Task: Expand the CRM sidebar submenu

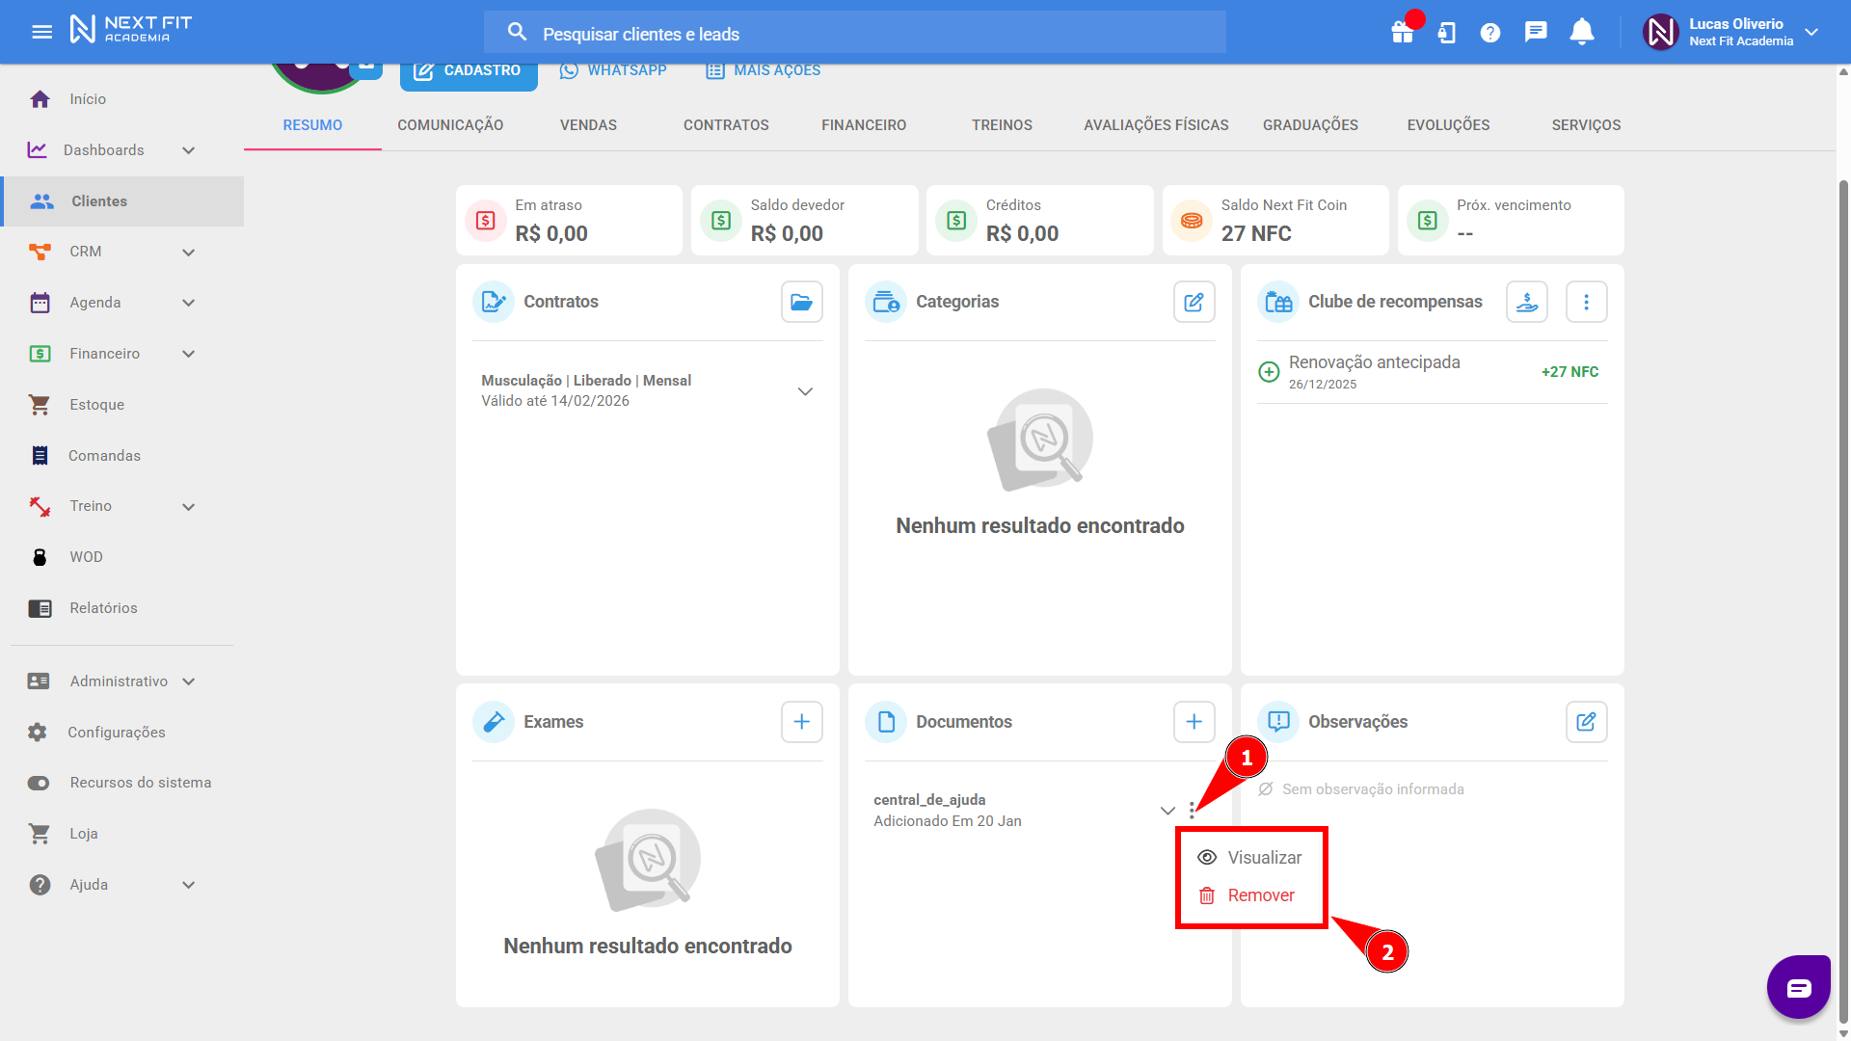Action: [x=189, y=253]
